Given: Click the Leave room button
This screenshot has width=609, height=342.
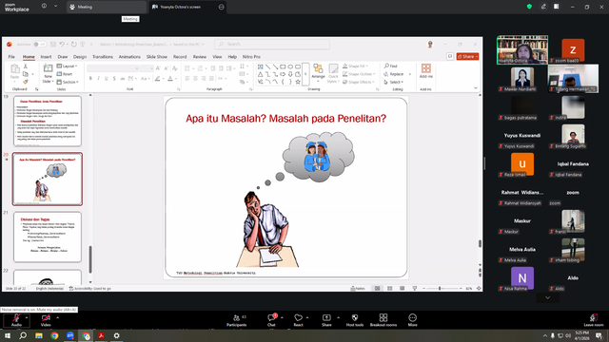Looking at the screenshot, I should click(x=594, y=320).
